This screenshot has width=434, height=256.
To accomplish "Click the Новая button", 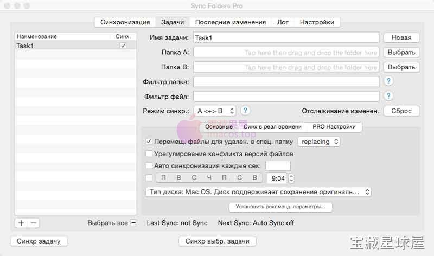I will pos(401,37).
